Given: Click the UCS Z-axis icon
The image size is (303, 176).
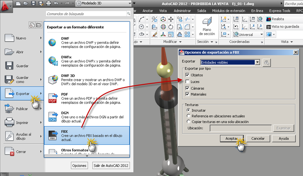Looking at the screenshot, I should [252, 27].
